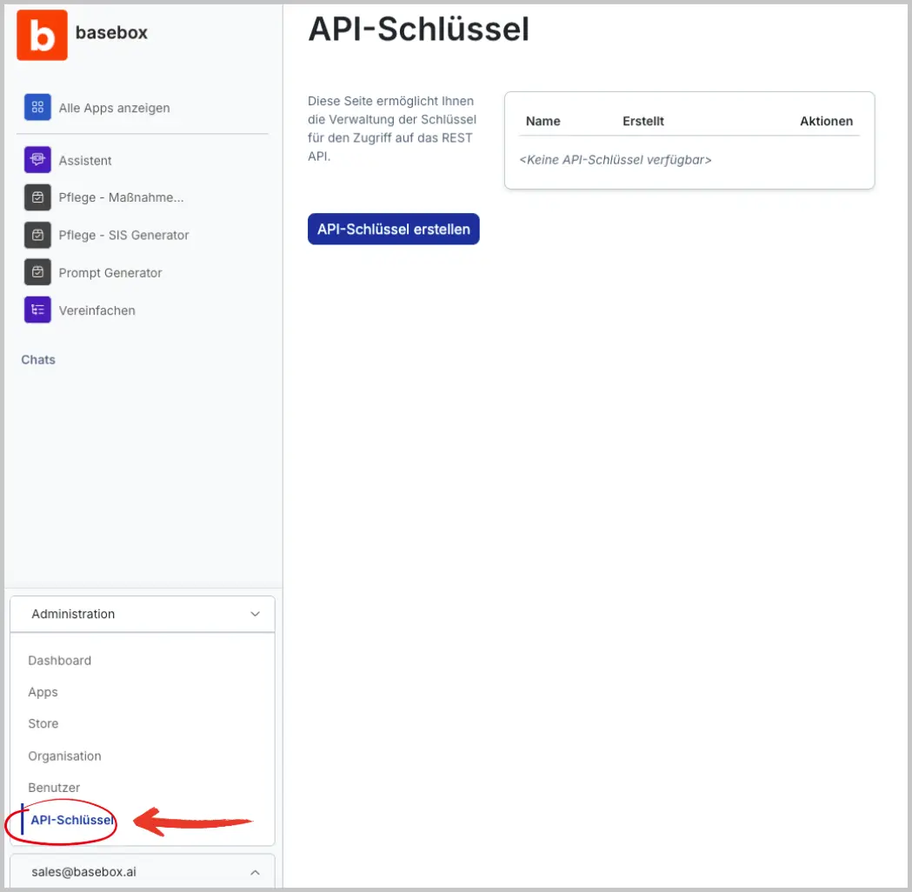Image resolution: width=912 pixels, height=892 pixels.
Task: Click the Erstellt column header
Action: (642, 121)
